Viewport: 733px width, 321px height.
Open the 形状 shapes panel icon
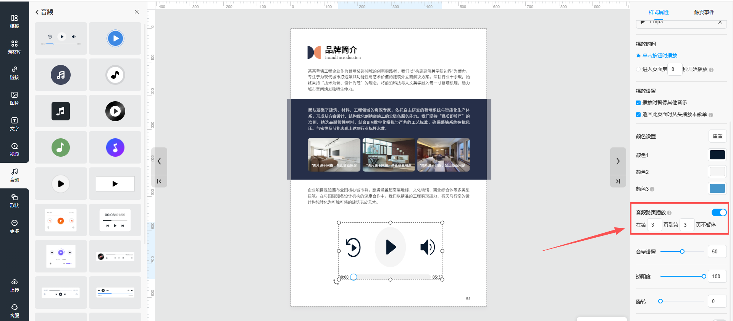pyautogui.click(x=15, y=201)
